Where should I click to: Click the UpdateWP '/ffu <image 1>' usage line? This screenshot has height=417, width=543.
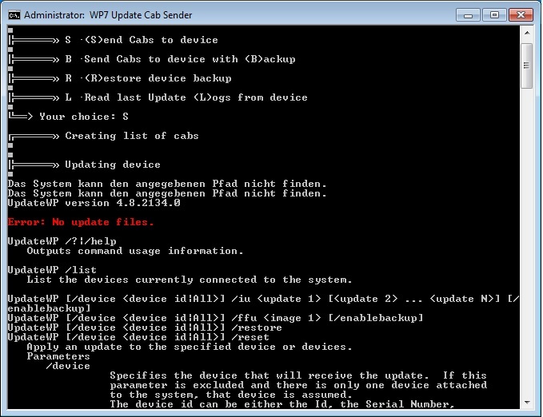[215, 318]
